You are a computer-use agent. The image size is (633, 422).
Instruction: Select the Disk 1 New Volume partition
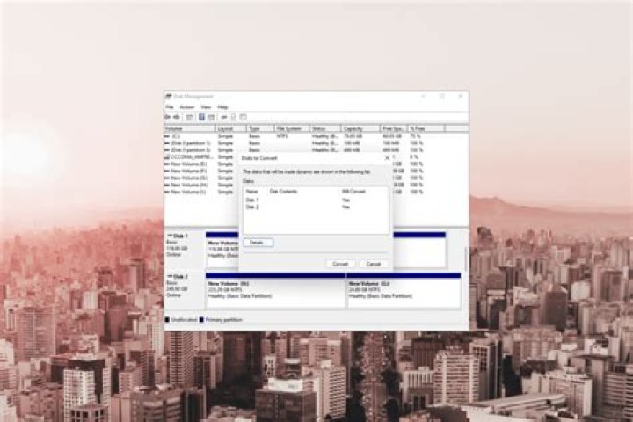coord(222,250)
